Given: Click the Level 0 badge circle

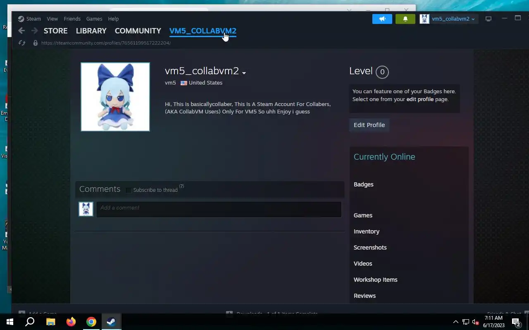Looking at the screenshot, I should click(382, 72).
